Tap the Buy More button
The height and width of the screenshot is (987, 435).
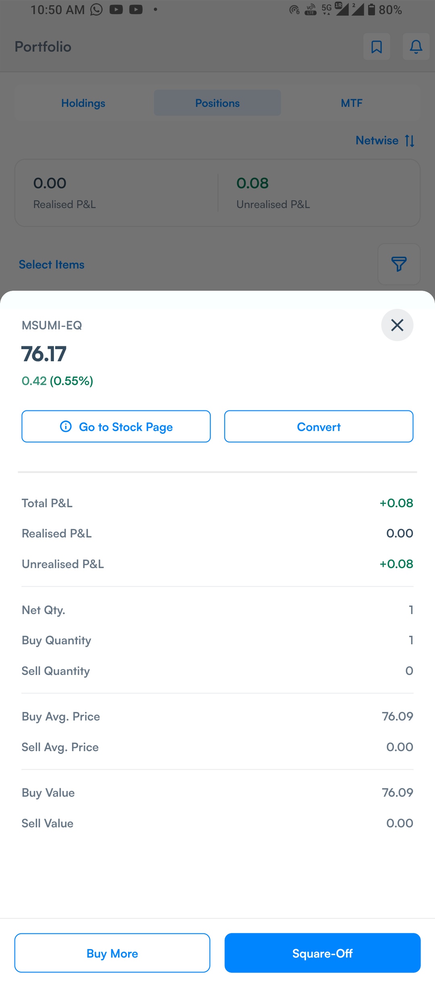tap(112, 953)
